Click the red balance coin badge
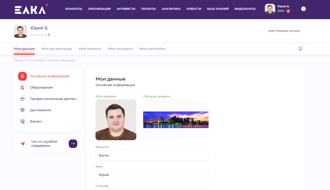Viewport: 330px width, 190px height. coord(288,11)
